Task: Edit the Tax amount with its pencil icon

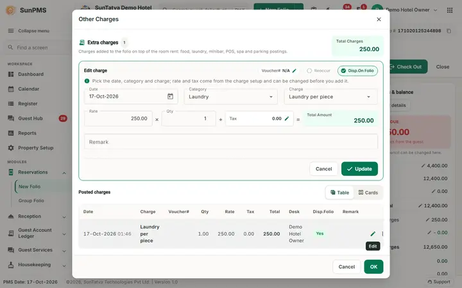Action: click(x=287, y=119)
